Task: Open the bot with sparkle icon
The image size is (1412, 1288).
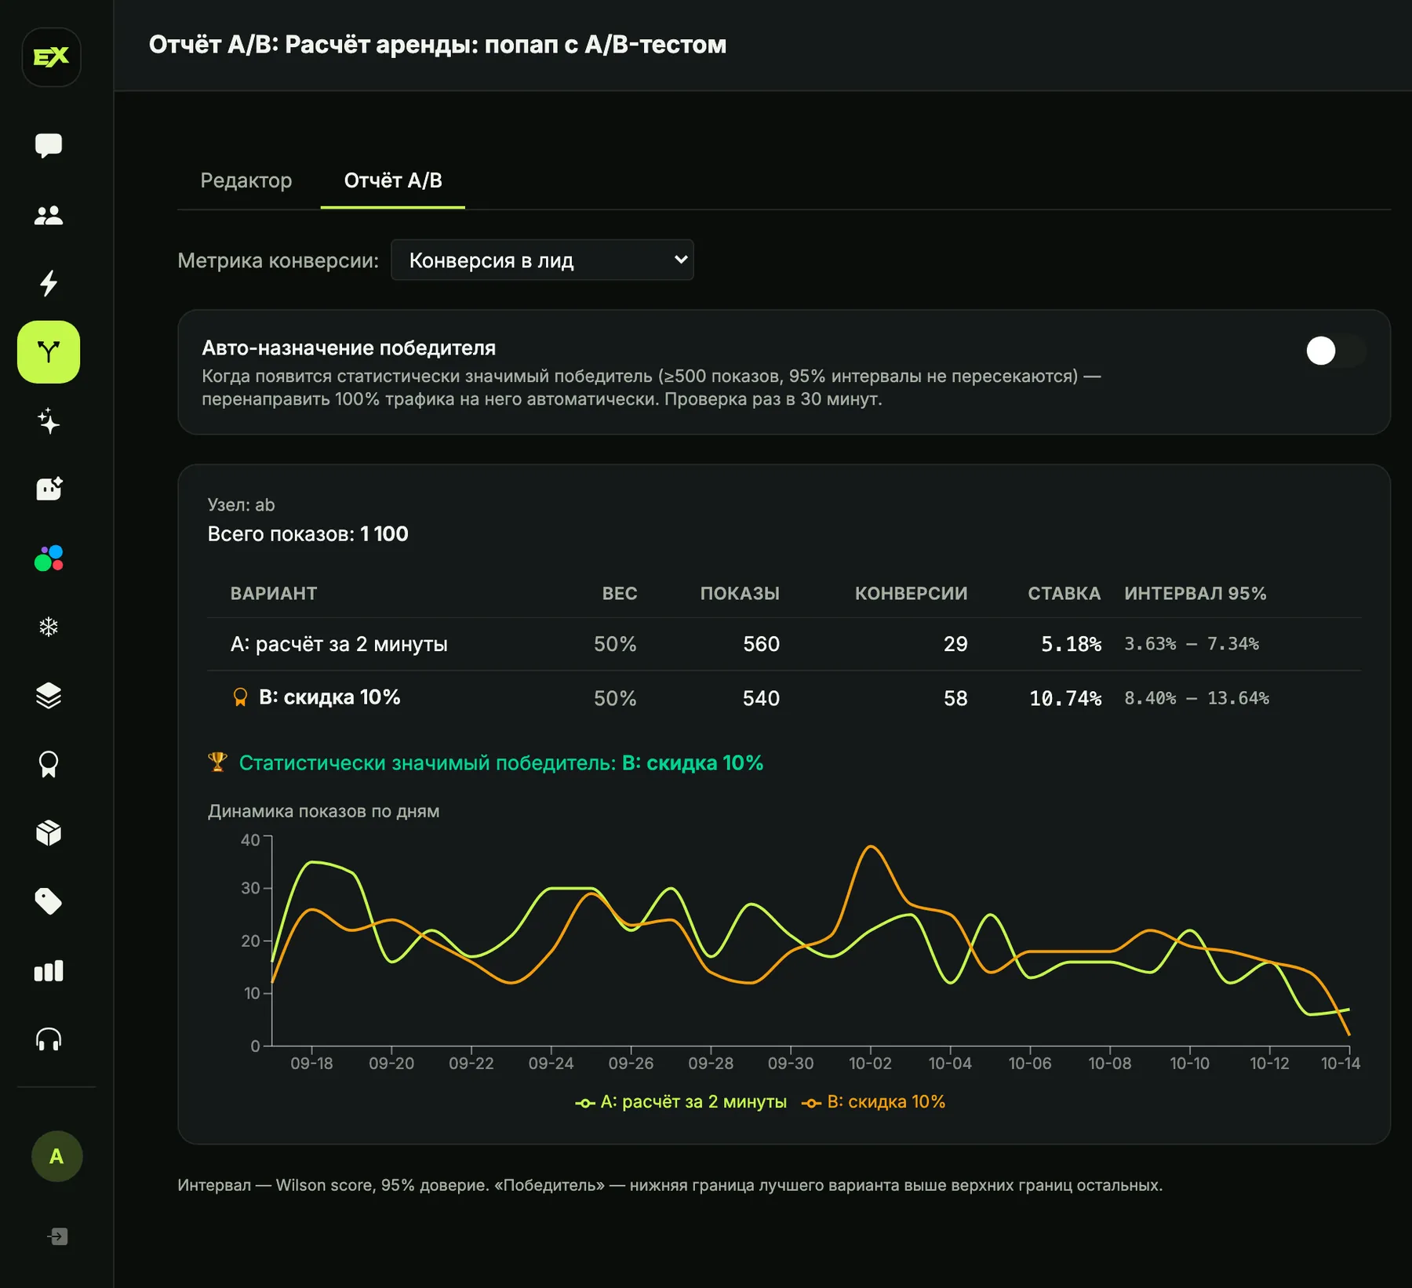Action: point(49,489)
